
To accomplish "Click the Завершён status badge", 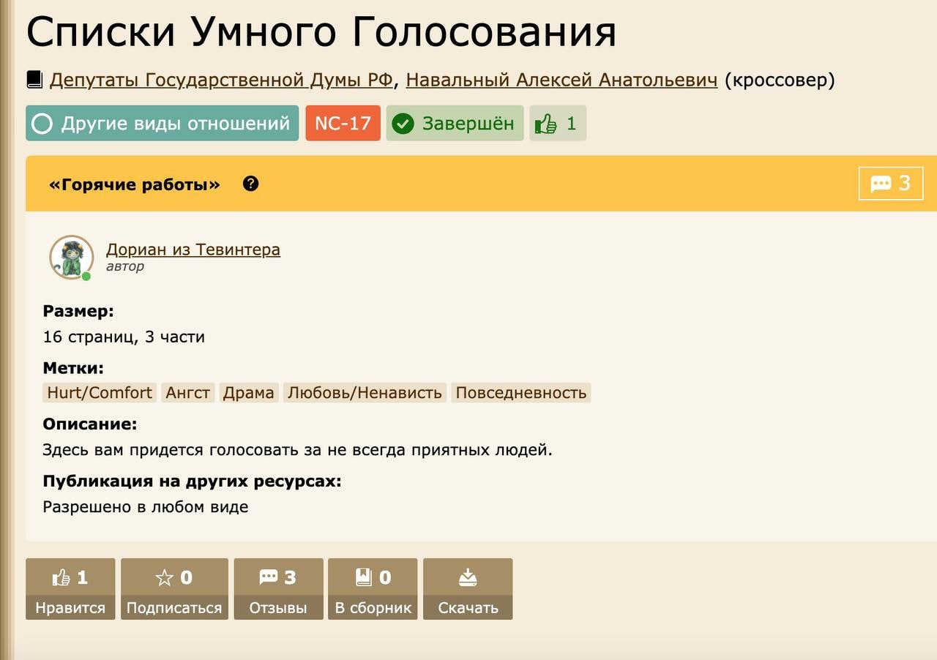I will pos(455,123).
